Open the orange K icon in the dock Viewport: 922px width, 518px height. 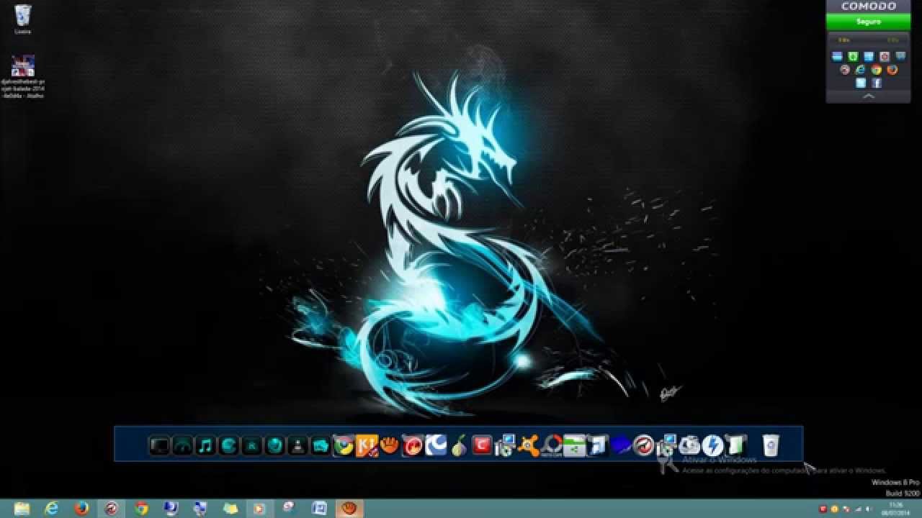tap(367, 446)
